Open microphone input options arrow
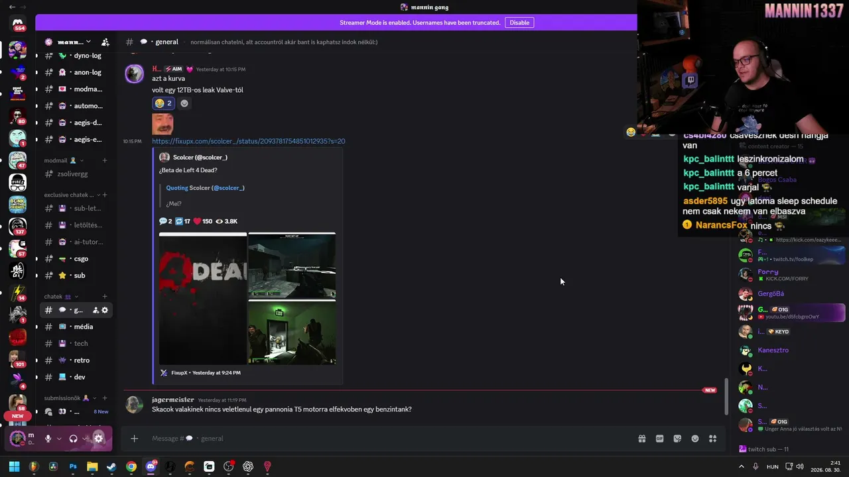The width and height of the screenshot is (849, 477). pos(59,439)
